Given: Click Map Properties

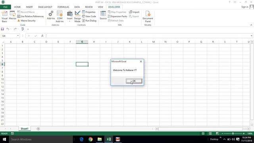Looking at the screenshot, I should point(117,12).
